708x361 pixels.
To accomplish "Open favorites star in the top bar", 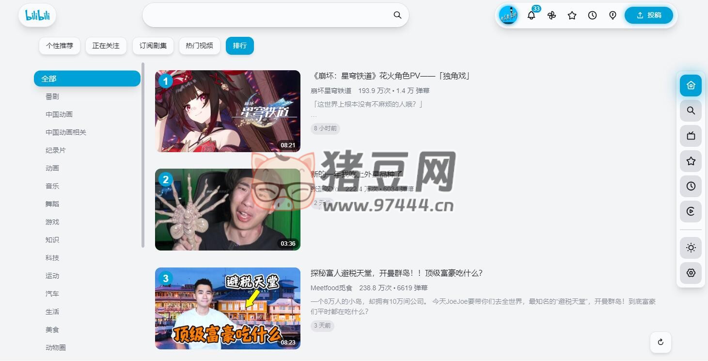I will click(572, 16).
